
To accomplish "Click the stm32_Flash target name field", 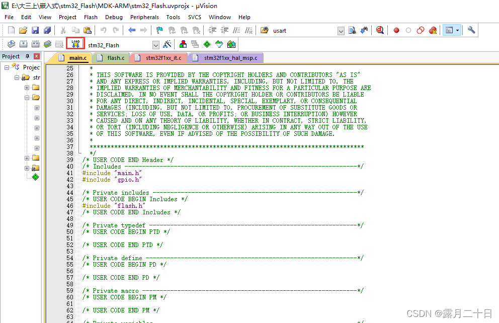I will pyautogui.click(x=119, y=45).
